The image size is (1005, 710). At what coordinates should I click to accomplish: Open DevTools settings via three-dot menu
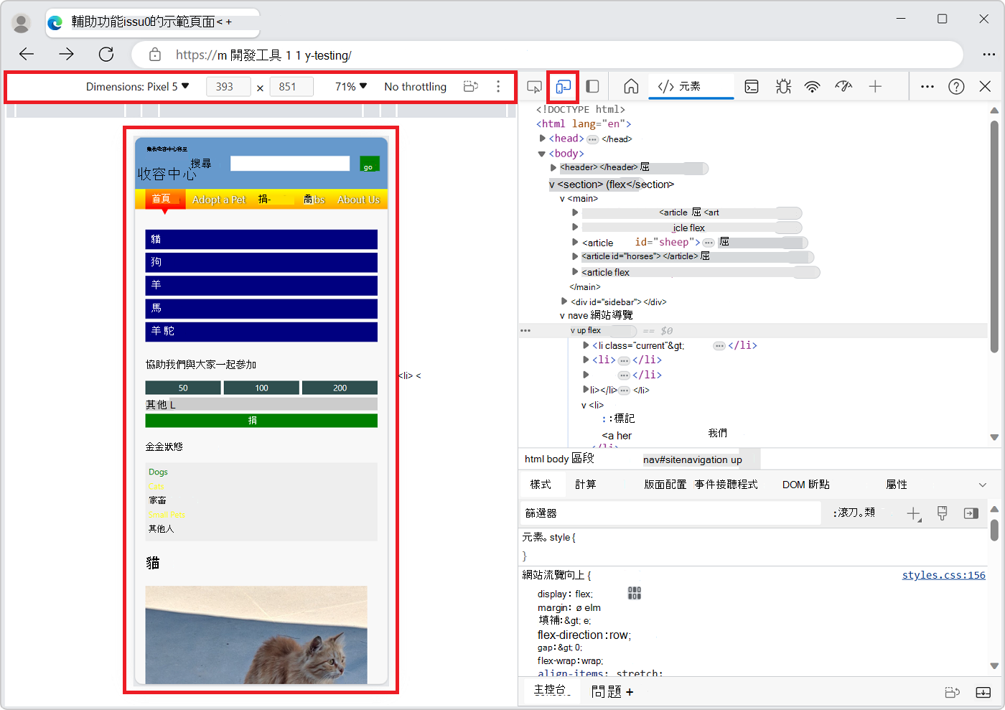coord(927,86)
